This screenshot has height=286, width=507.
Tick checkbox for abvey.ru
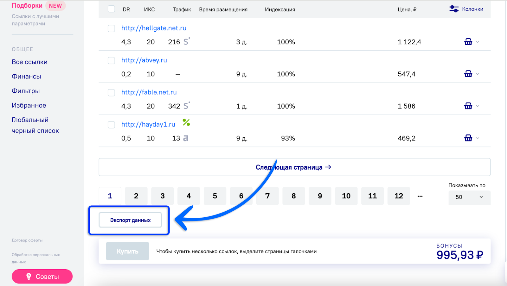[111, 60]
